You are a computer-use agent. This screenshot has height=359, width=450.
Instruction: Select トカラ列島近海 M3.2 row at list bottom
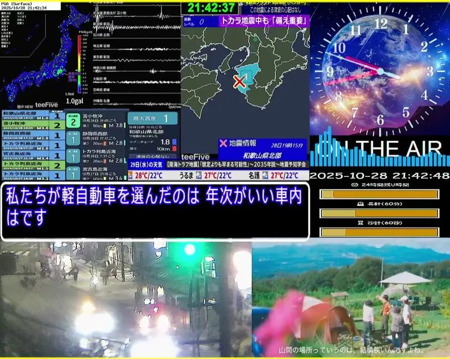click(x=33, y=176)
